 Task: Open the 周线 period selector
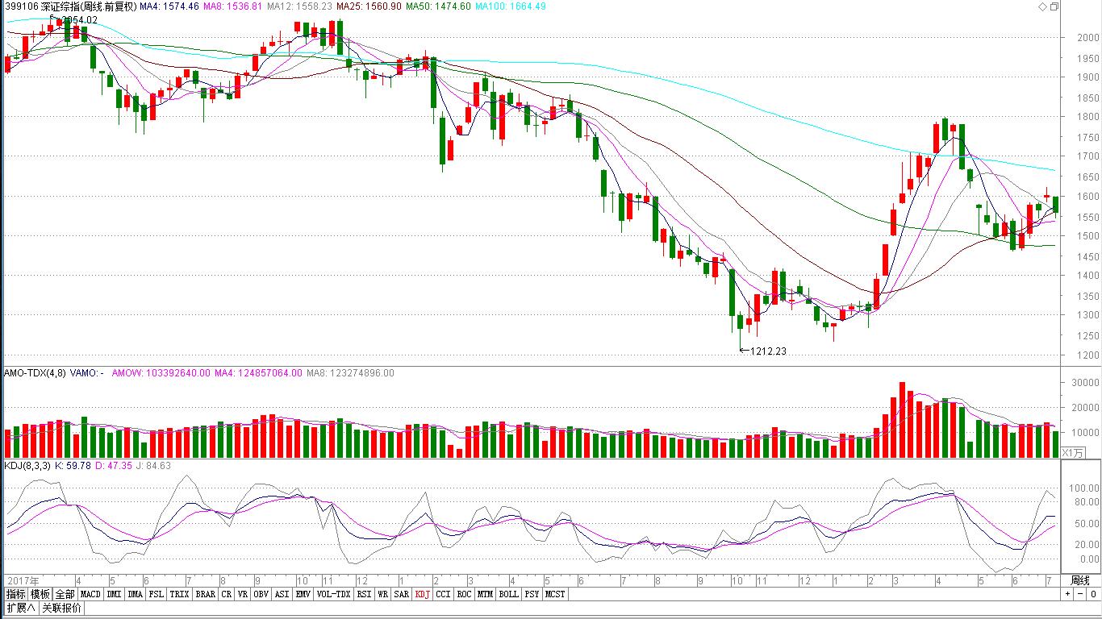(x=1080, y=580)
